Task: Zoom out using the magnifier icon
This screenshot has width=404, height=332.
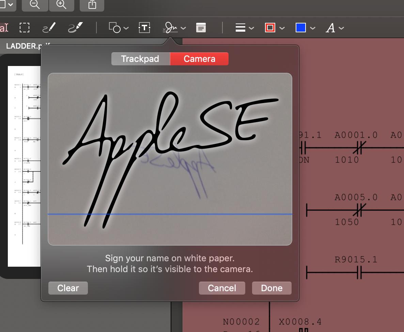Action: (x=34, y=5)
